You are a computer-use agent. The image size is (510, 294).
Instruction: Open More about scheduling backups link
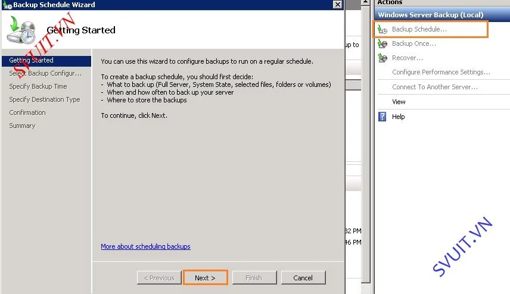pos(145,246)
